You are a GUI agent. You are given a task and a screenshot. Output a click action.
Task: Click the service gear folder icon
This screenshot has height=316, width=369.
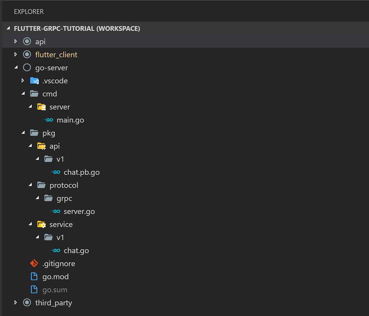pos(41,224)
